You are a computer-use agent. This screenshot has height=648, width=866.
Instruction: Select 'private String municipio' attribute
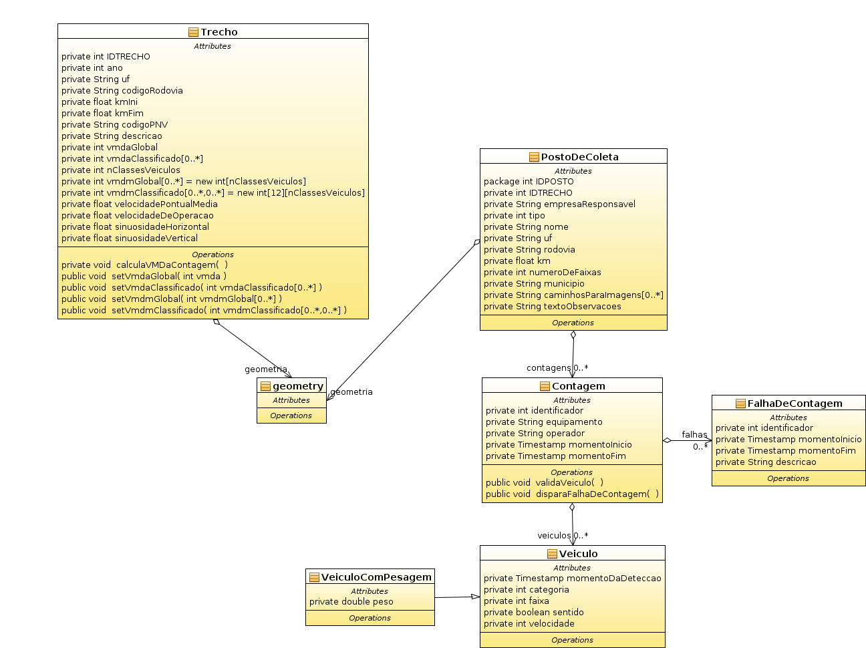tap(534, 284)
